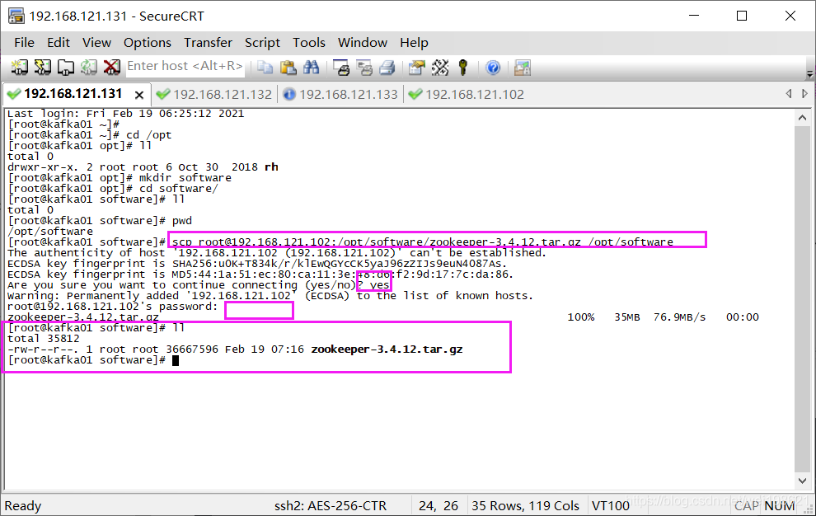Click the "root@192.168.121.102's password:" prompt line
The height and width of the screenshot is (516, 816).
click(x=112, y=306)
